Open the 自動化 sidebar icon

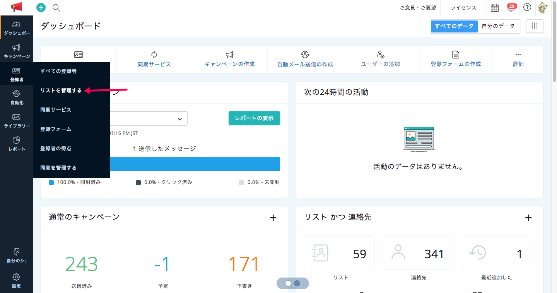[17, 97]
